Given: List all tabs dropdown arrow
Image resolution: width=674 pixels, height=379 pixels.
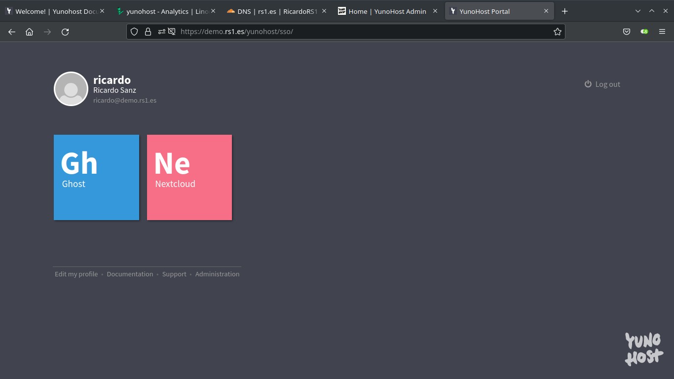Looking at the screenshot, I should pyautogui.click(x=638, y=11).
